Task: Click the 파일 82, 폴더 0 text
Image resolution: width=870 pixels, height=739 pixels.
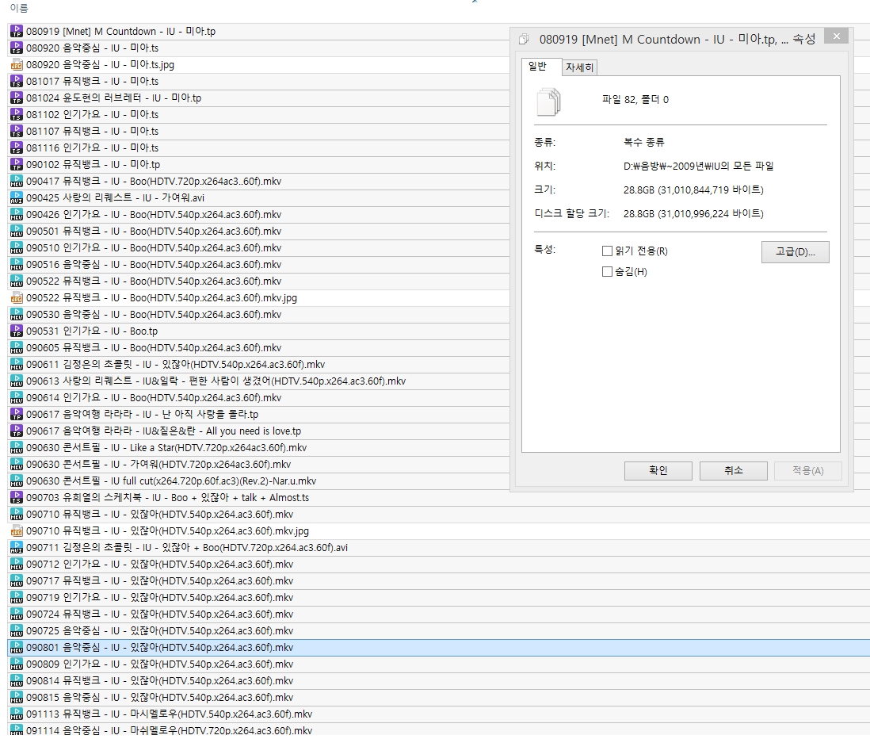Action: 635,100
